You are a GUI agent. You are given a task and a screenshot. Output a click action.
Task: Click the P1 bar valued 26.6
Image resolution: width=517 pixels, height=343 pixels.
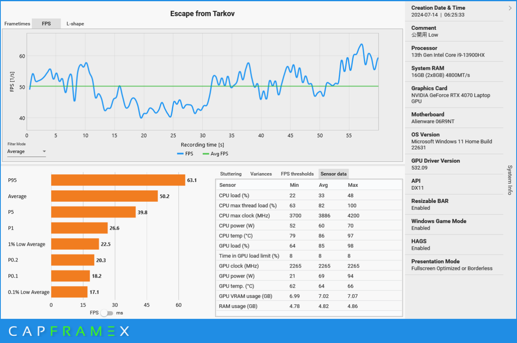coord(79,228)
